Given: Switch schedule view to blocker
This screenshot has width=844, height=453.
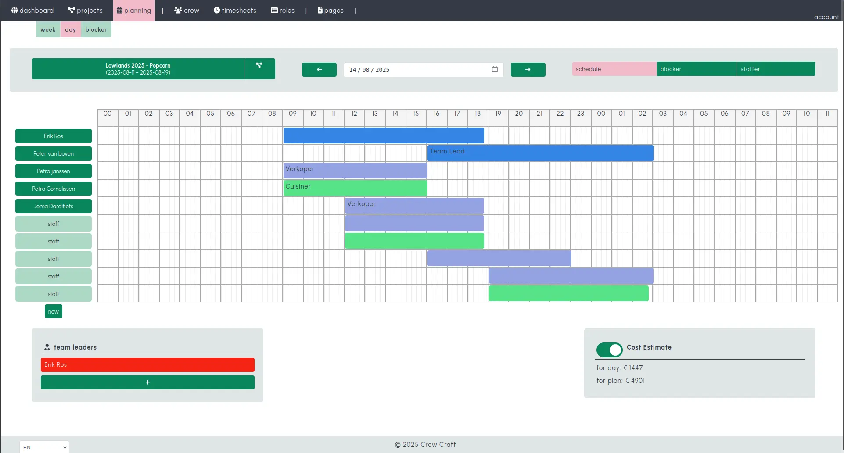Looking at the screenshot, I should 697,69.
